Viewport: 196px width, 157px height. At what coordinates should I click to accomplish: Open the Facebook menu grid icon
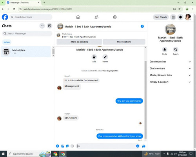point(173,17)
